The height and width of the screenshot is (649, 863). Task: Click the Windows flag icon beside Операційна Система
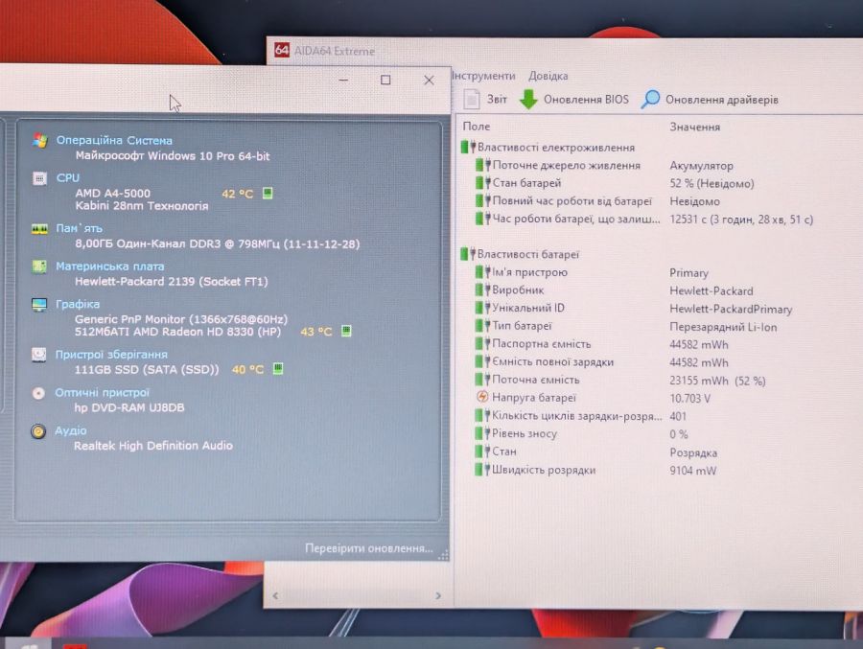(39, 140)
